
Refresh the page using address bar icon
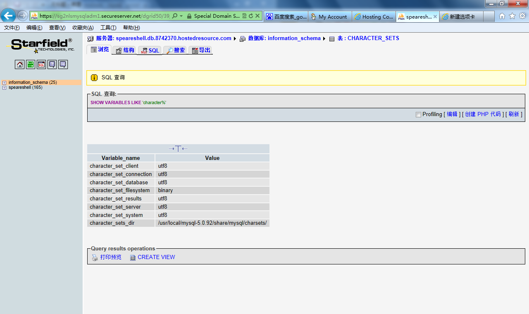click(250, 16)
